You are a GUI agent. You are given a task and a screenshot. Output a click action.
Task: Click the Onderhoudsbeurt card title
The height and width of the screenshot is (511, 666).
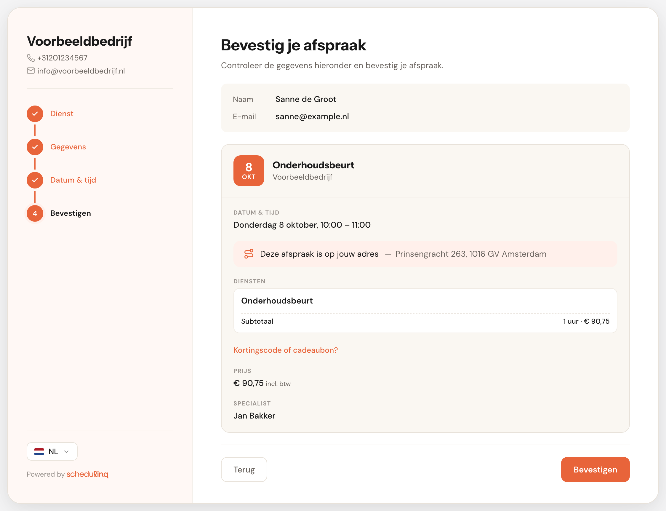point(313,165)
